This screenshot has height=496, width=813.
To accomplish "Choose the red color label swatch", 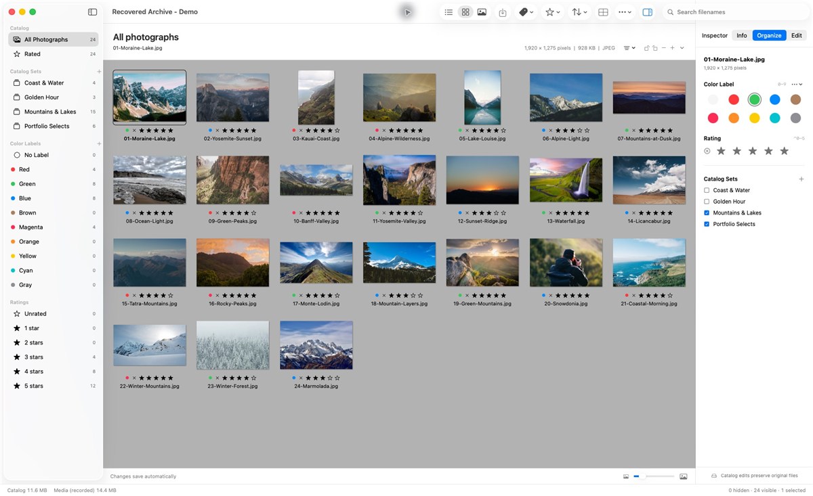I will [x=734, y=99].
